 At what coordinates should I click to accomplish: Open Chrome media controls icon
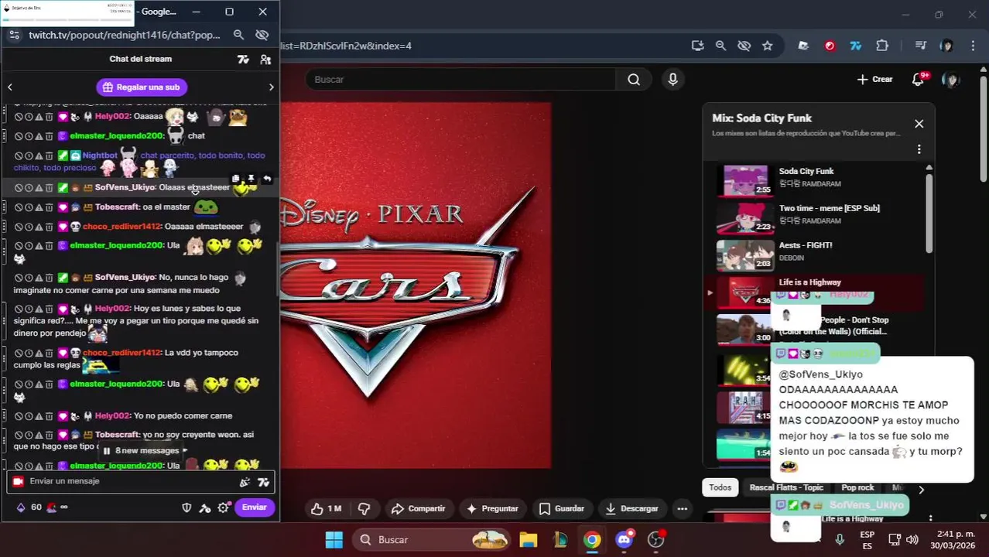coord(920,46)
